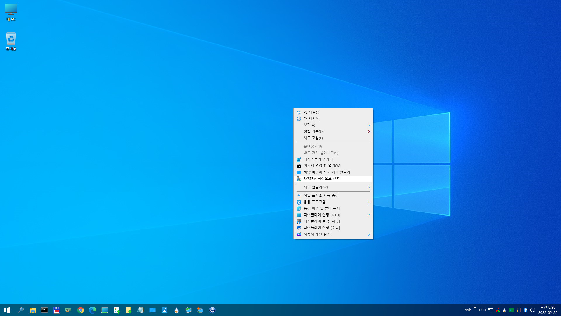
Task: Select SYSTEM 계정으로 전환 menu entry
Action: (x=333, y=179)
